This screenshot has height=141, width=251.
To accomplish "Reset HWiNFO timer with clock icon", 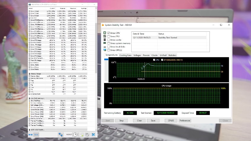I will (x=75, y=134).
